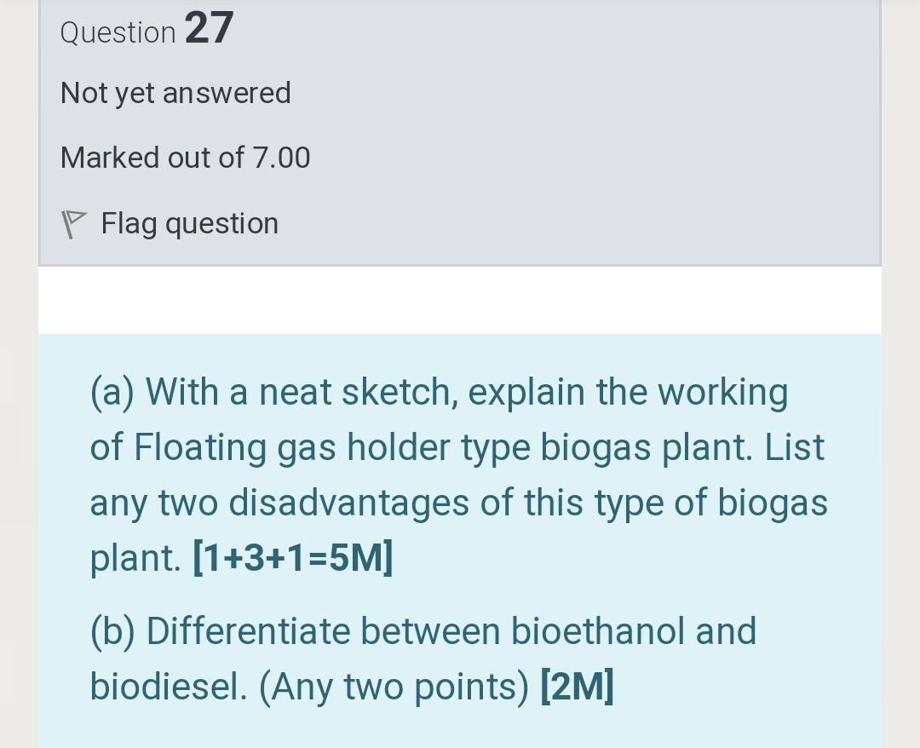Screen dimensions: 920x748
Task: Click the Not yet answered status
Action: tap(175, 93)
